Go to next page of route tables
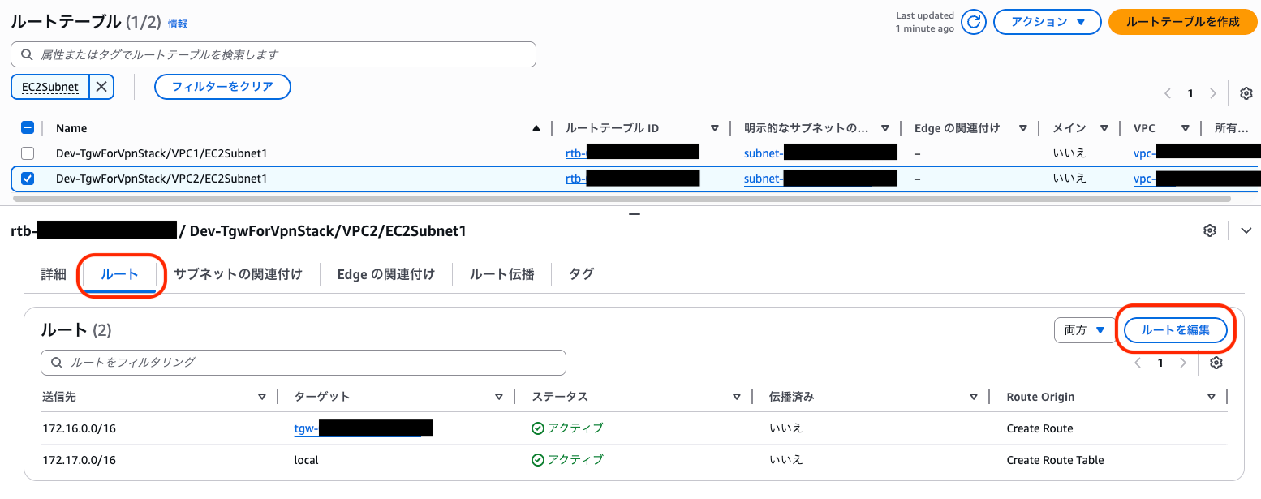This screenshot has width=1261, height=499. pos(1213,93)
